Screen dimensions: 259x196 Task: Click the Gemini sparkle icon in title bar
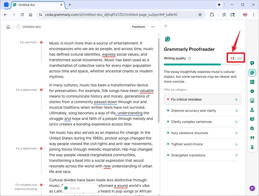[219, 5]
